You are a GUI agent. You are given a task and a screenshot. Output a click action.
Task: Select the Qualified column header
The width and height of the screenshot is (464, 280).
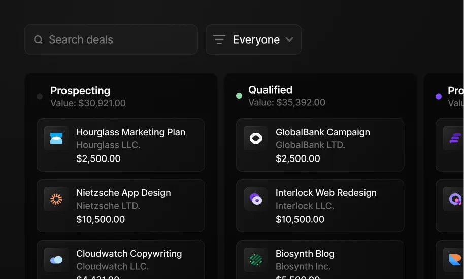pyautogui.click(x=270, y=90)
